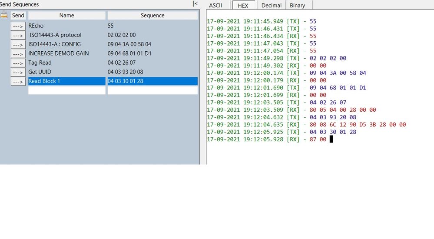Click the sequence value 55 for REcho
This screenshot has width=434, height=239.
pyautogui.click(x=152, y=26)
